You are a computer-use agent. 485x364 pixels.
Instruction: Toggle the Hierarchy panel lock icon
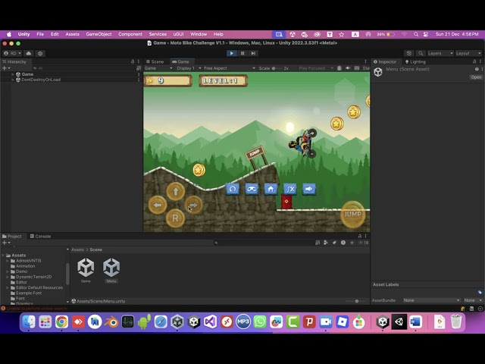(x=133, y=61)
